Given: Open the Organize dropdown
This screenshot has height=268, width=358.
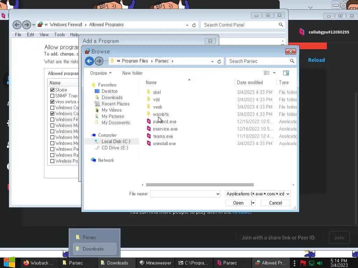Looking at the screenshot, I should coord(101,73).
